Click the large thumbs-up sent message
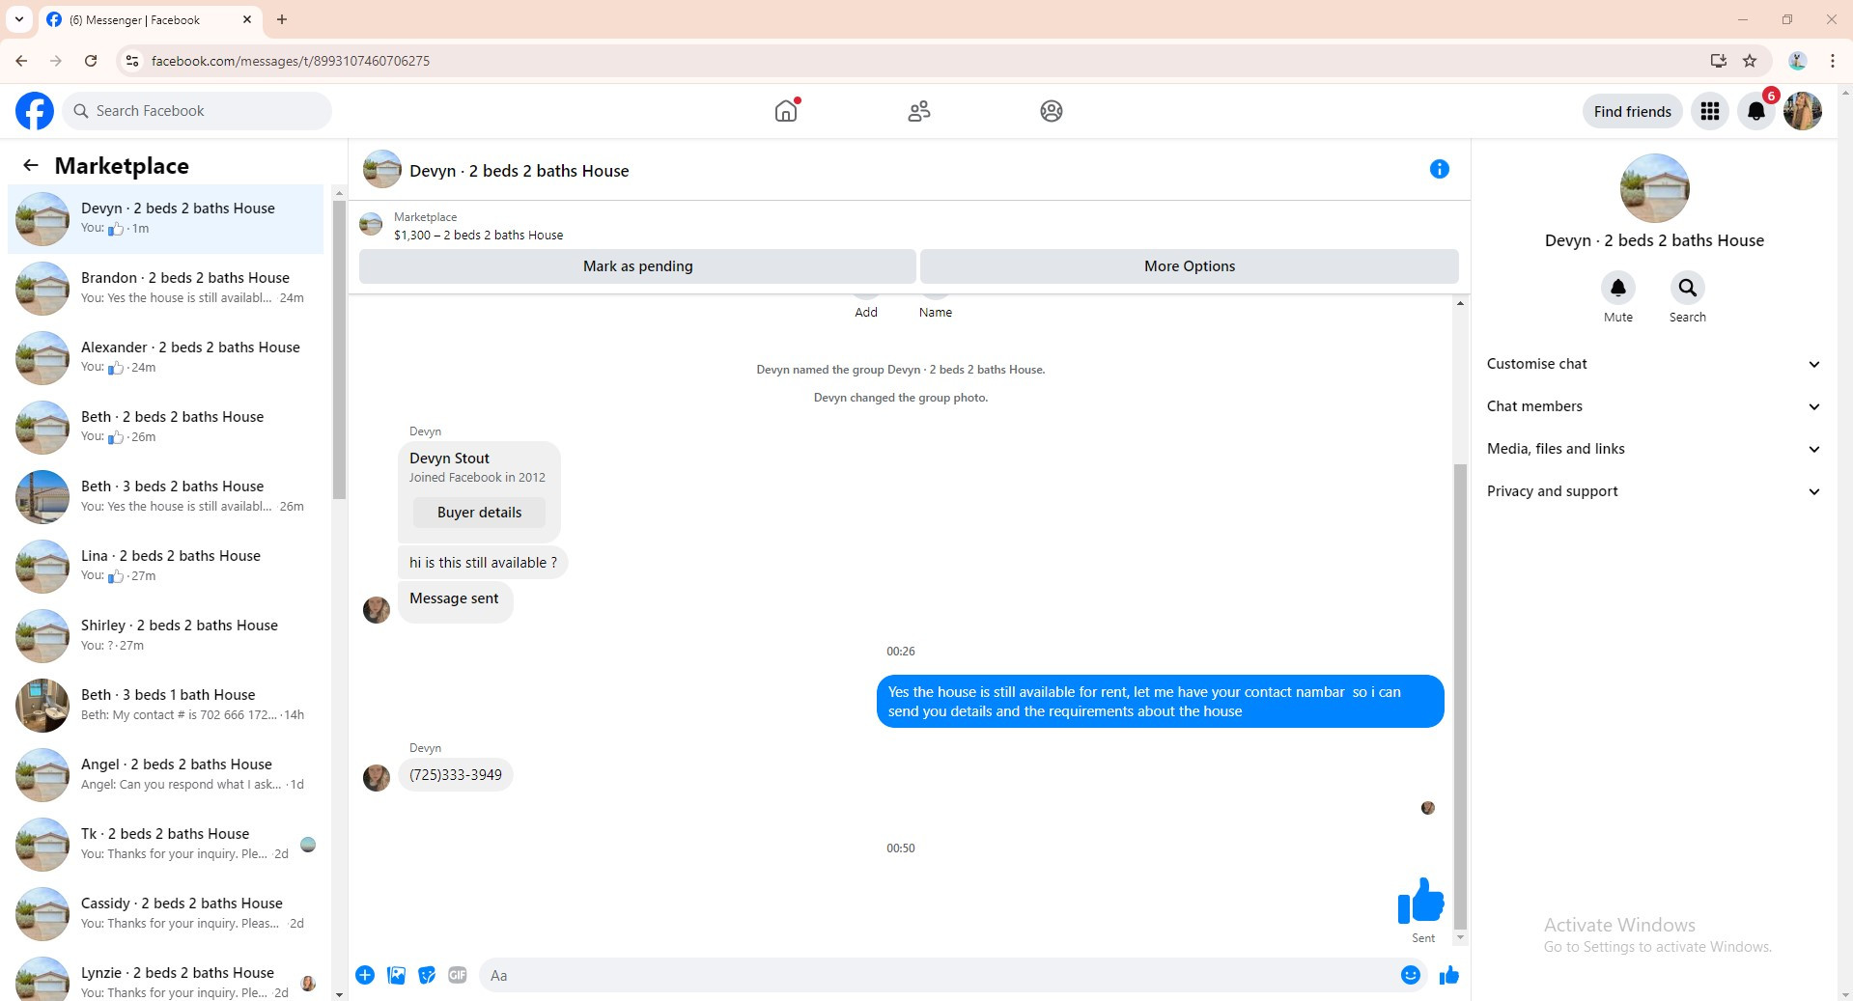 click(x=1420, y=901)
